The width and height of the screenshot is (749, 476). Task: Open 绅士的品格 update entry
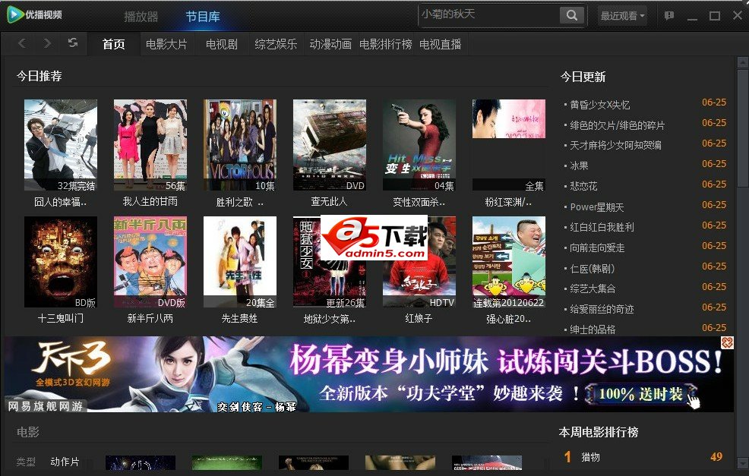pos(593,329)
